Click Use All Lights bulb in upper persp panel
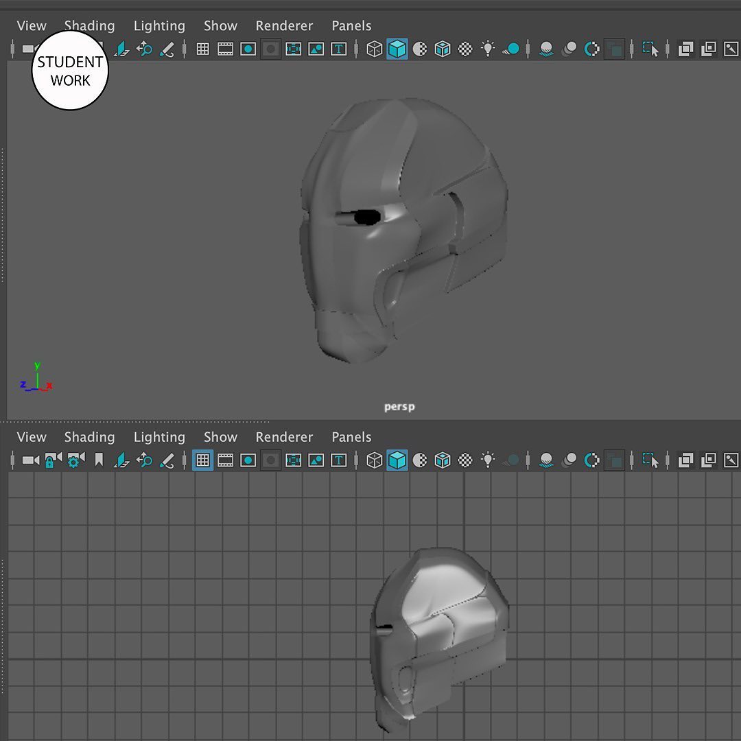741x741 pixels. click(x=488, y=49)
